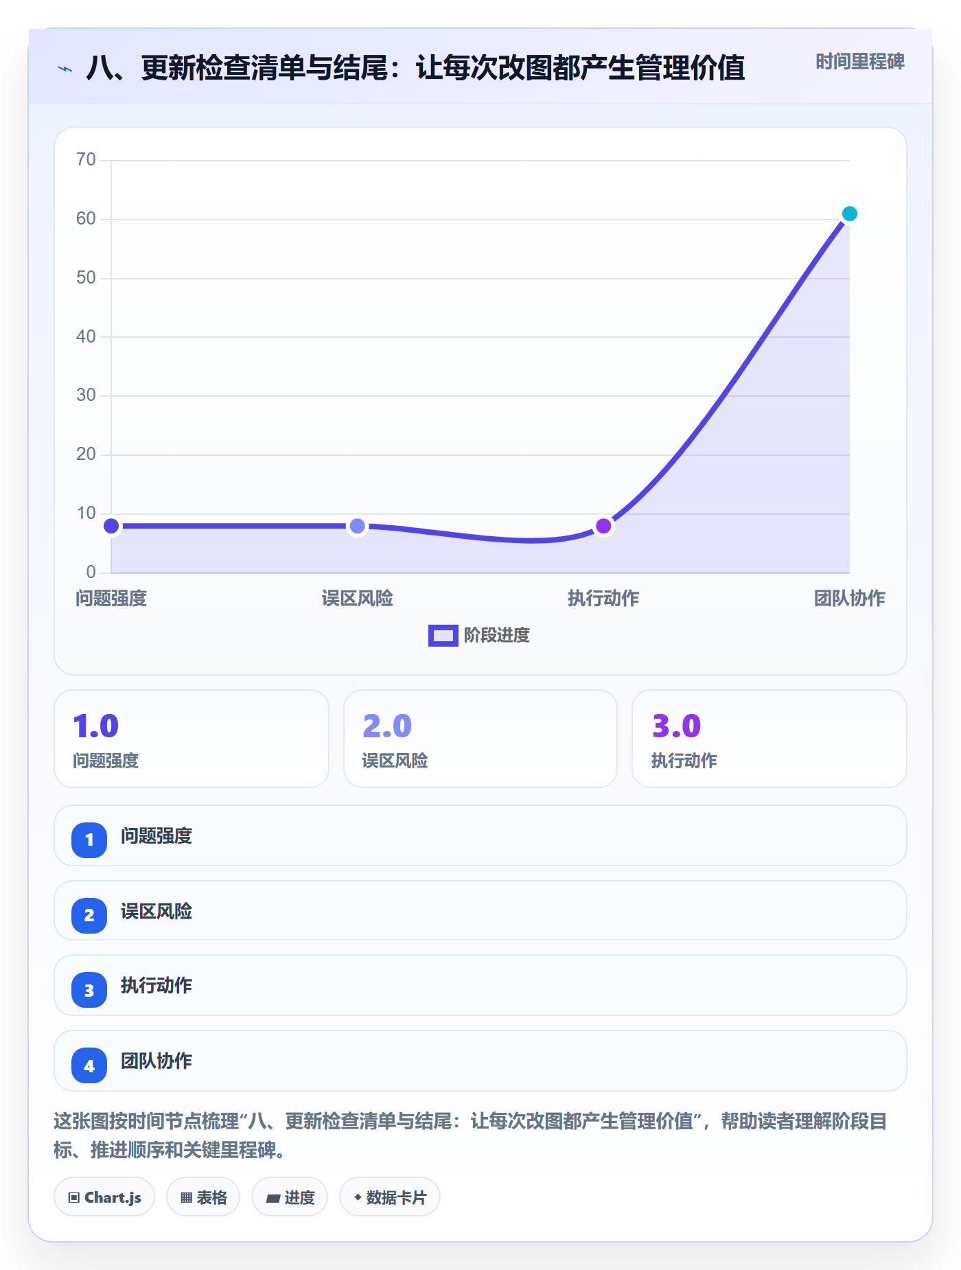Click the number 3 badge icon

click(89, 990)
